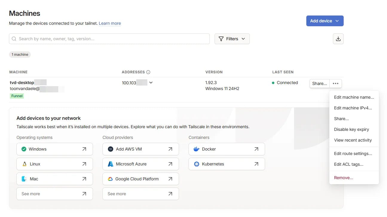Click the Share button beside Connected
Screen dimensions: 387x217
319,83
